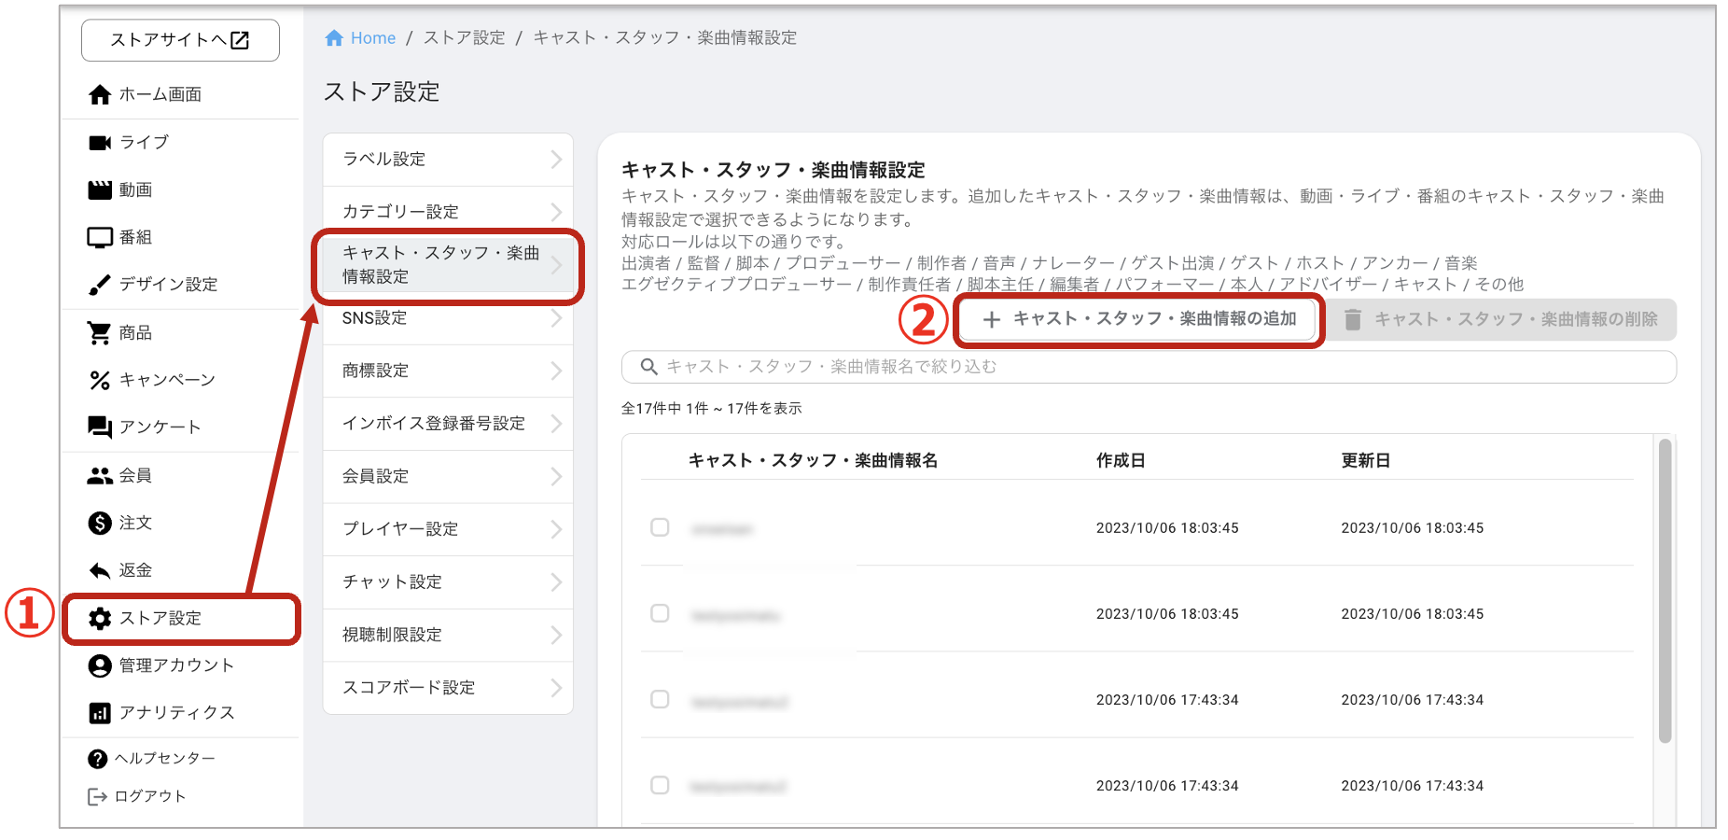Expand 視聴制限設定 chevron arrow
Viewport: 1728px width, 840px height.
[x=556, y=635]
